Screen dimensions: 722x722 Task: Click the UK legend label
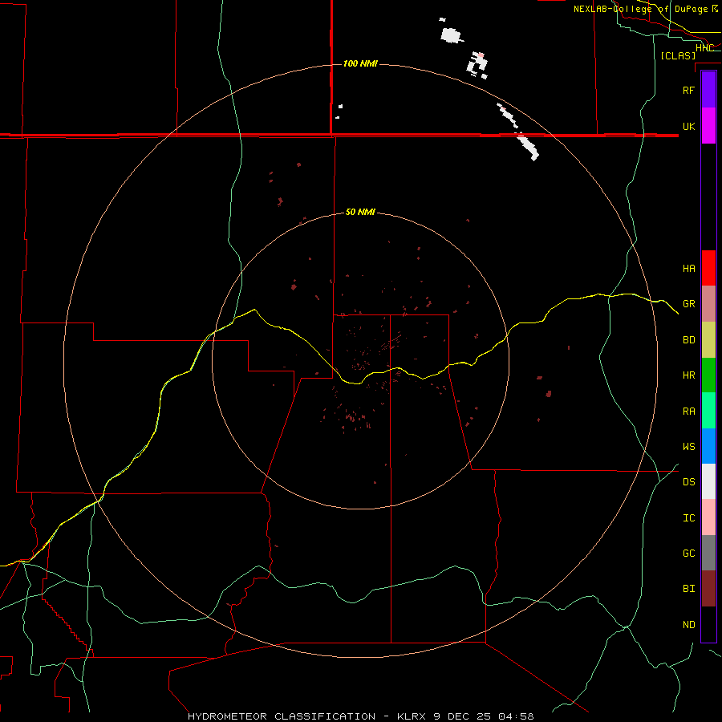(689, 126)
